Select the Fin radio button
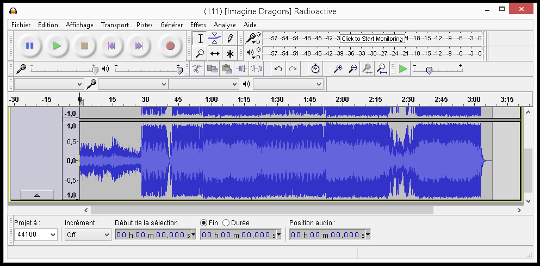This screenshot has height=266, width=540. (x=203, y=223)
